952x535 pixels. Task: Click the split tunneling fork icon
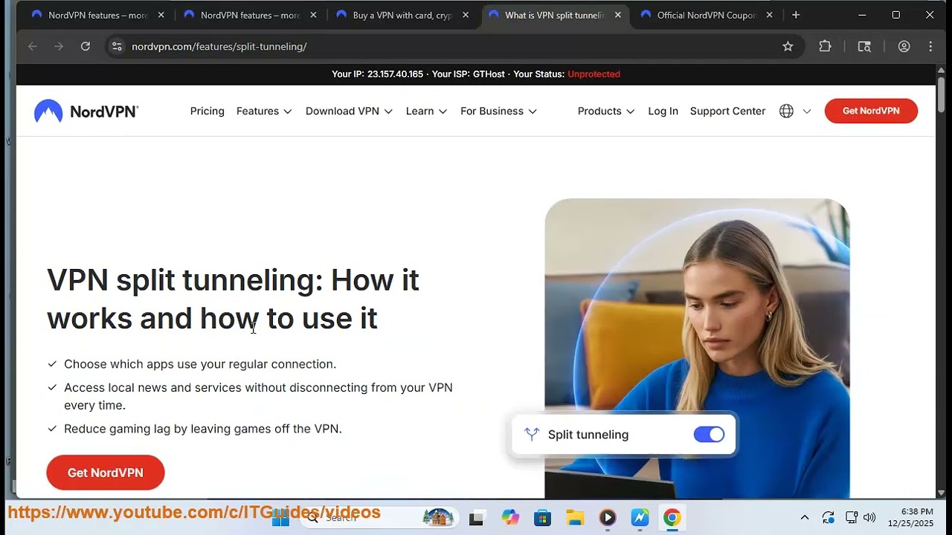point(531,435)
